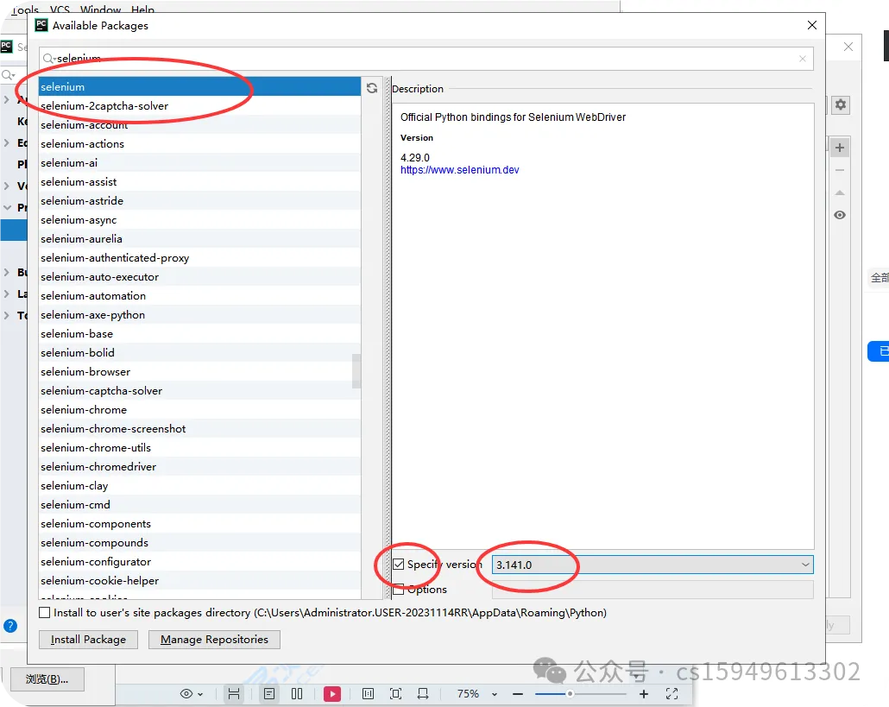Click the zoom out minus icon

click(518, 694)
